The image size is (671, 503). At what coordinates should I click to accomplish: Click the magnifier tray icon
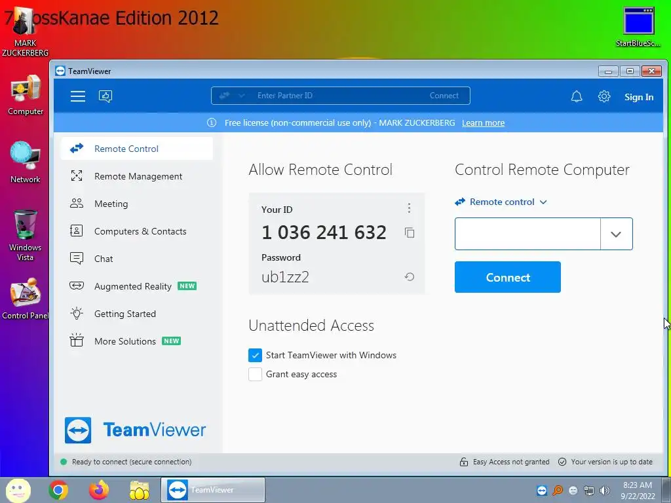pyautogui.click(x=558, y=491)
